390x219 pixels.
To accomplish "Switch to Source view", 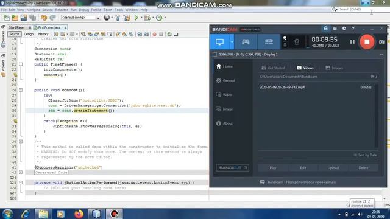I will coord(14,34).
